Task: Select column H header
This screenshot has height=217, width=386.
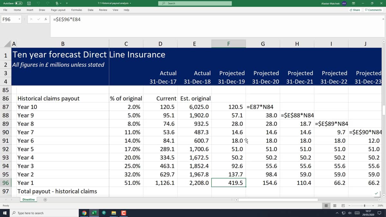Action: coord(297,44)
